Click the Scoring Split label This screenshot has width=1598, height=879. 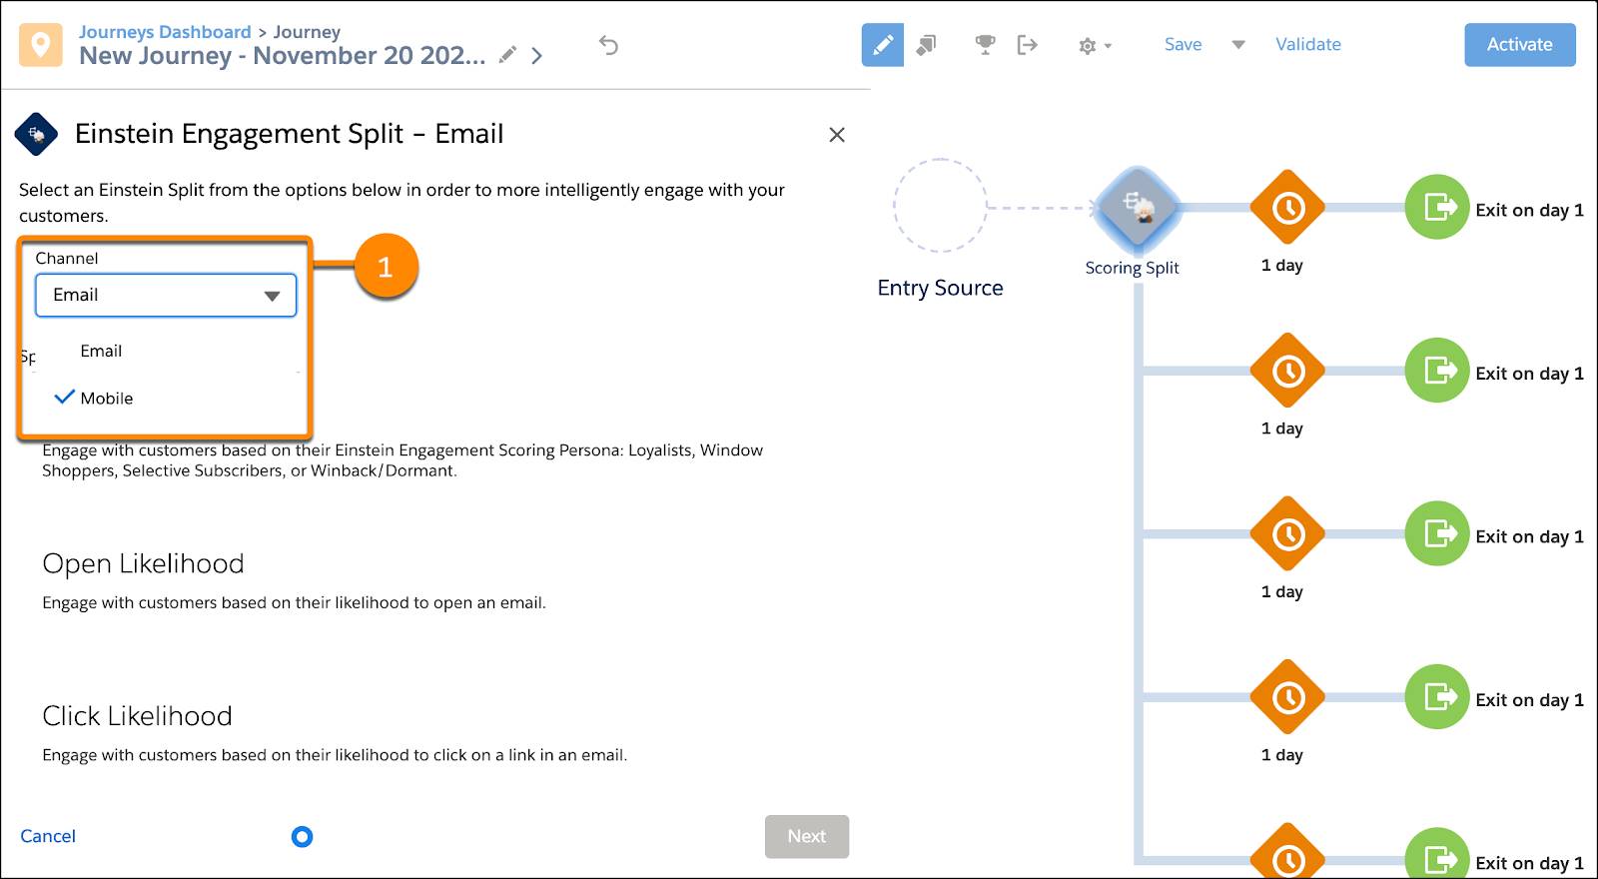(1132, 268)
